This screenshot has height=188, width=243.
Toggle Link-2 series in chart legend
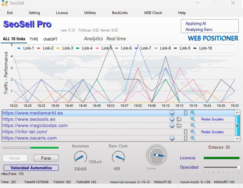click(x=45, y=48)
